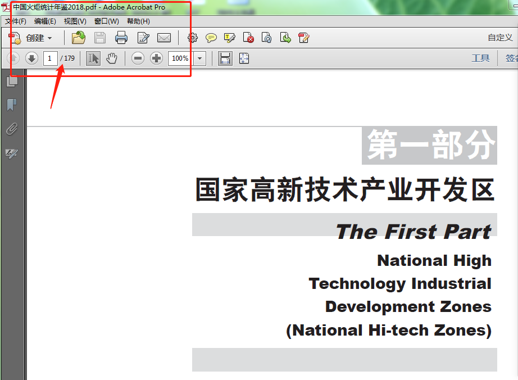518x380 pixels.
Task: Open the signatures panel
Action: pos(12,153)
